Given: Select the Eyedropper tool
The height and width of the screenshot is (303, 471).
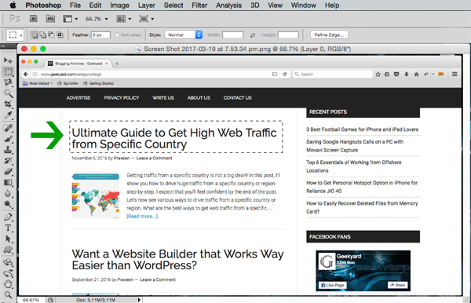Looking at the screenshot, I should click(x=8, y=115).
